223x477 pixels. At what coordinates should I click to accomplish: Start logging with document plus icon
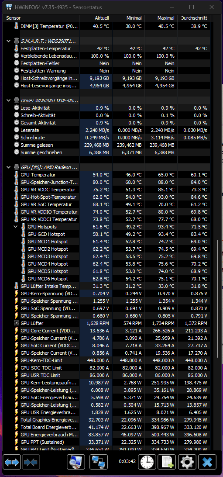tap(167, 463)
